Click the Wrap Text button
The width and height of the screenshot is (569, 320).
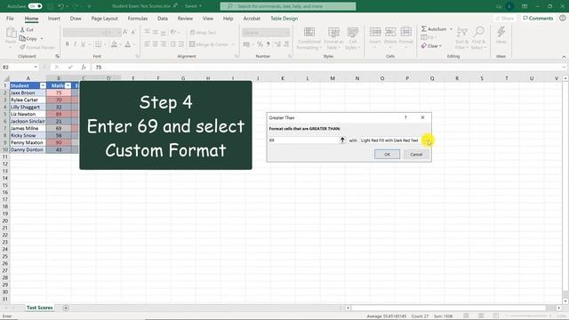click(203, 32)
